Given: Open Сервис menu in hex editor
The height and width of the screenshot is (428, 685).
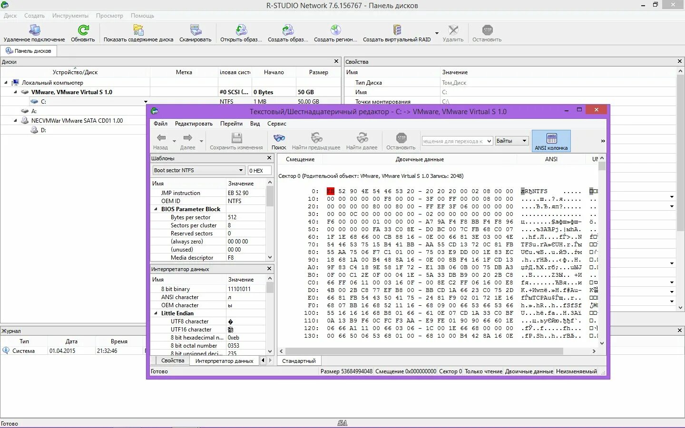Looking at the screenshot, I should point(276,124).
